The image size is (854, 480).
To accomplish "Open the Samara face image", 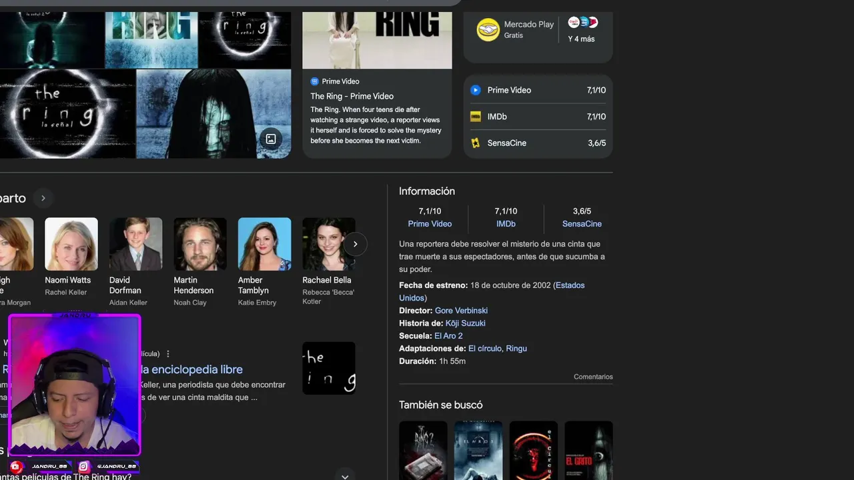I will point(213,114).
